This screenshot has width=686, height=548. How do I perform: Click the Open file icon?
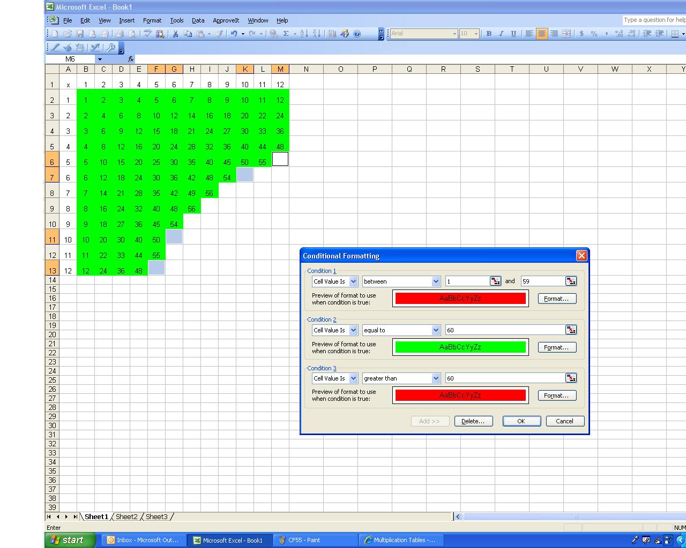coord(68,34)
